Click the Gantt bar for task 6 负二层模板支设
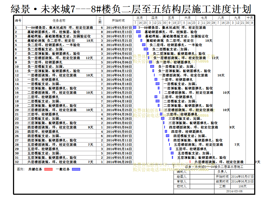The image size is (268, 198). [146, 49]
